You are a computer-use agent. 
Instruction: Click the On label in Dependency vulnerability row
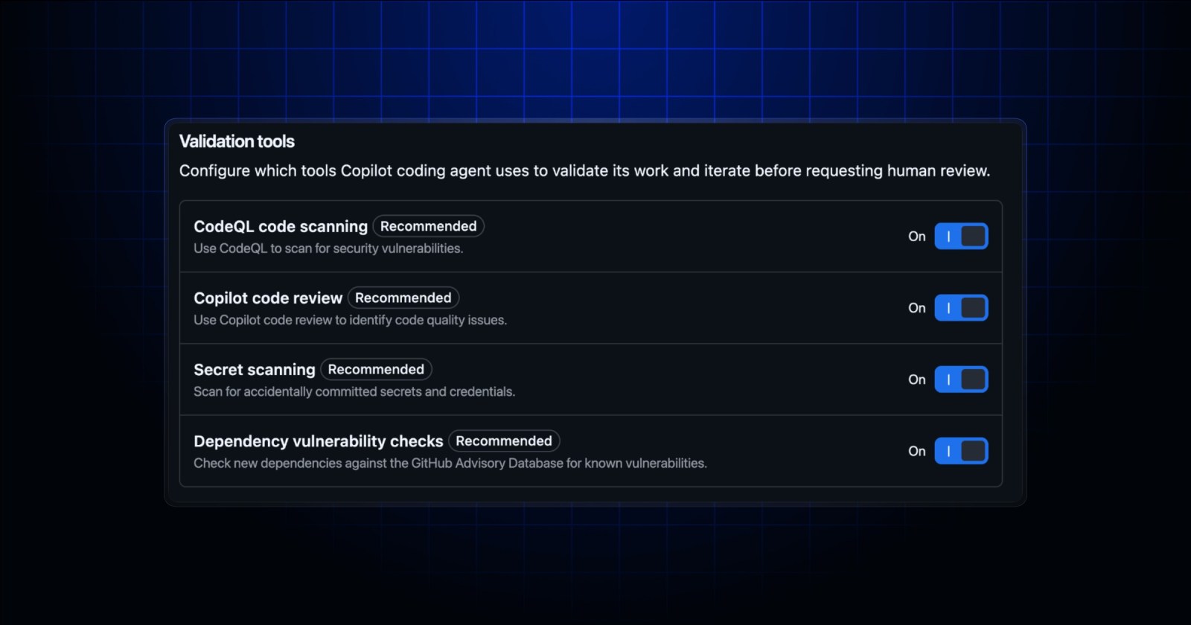[x=917, y=451]
